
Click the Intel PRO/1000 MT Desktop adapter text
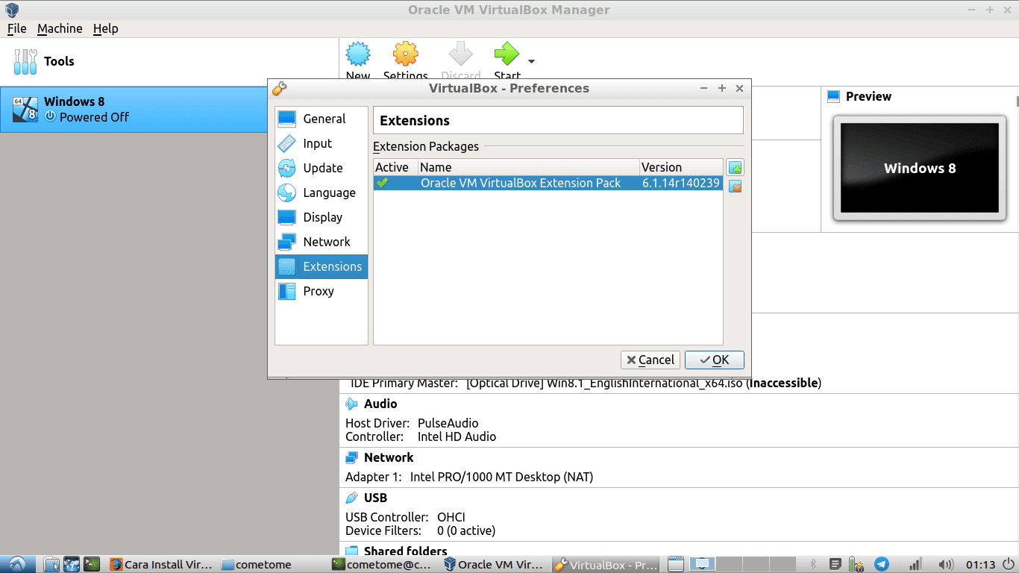point(501,477)
